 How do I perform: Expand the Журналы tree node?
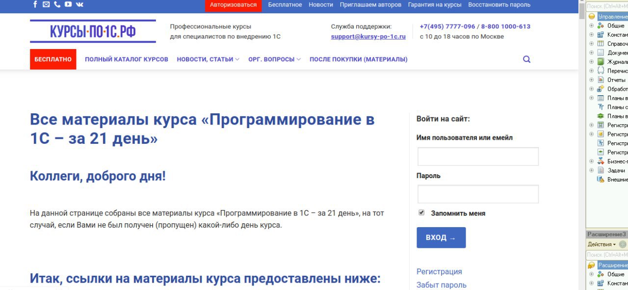[591, 62]
